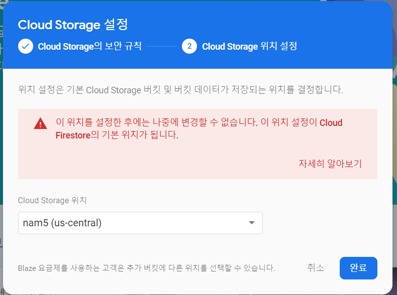Click the Cloud Storage 위치 field label
The width and height of the screenshot is (397, 295).
pos(52,200)
